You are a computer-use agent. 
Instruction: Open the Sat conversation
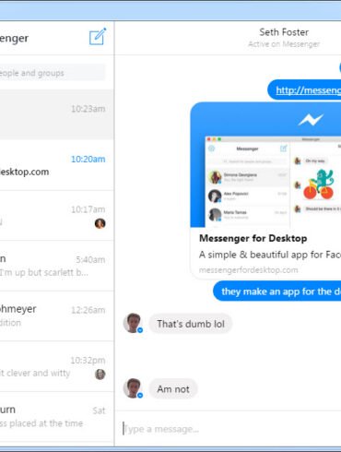pyautogui.click(x=57, y=417)
